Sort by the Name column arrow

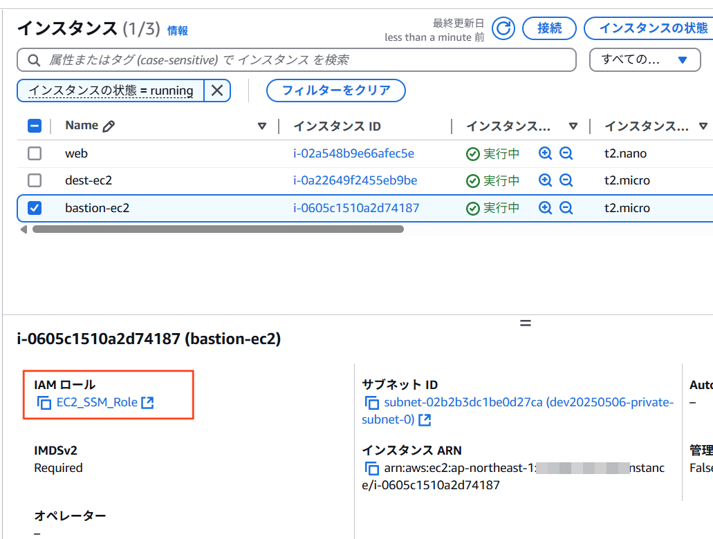pos(262,126)
